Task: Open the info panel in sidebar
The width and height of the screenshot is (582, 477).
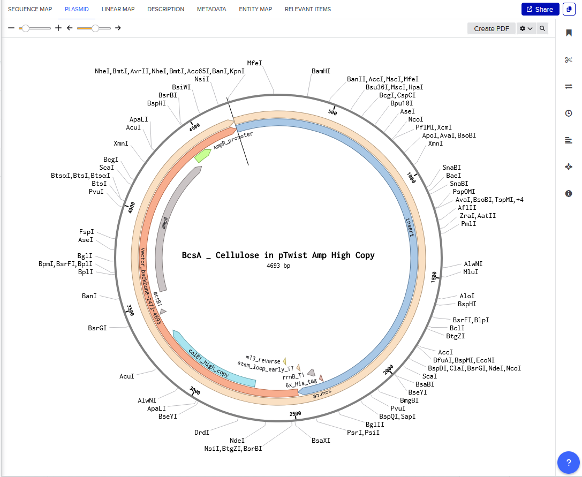Action: pos(569,194)
